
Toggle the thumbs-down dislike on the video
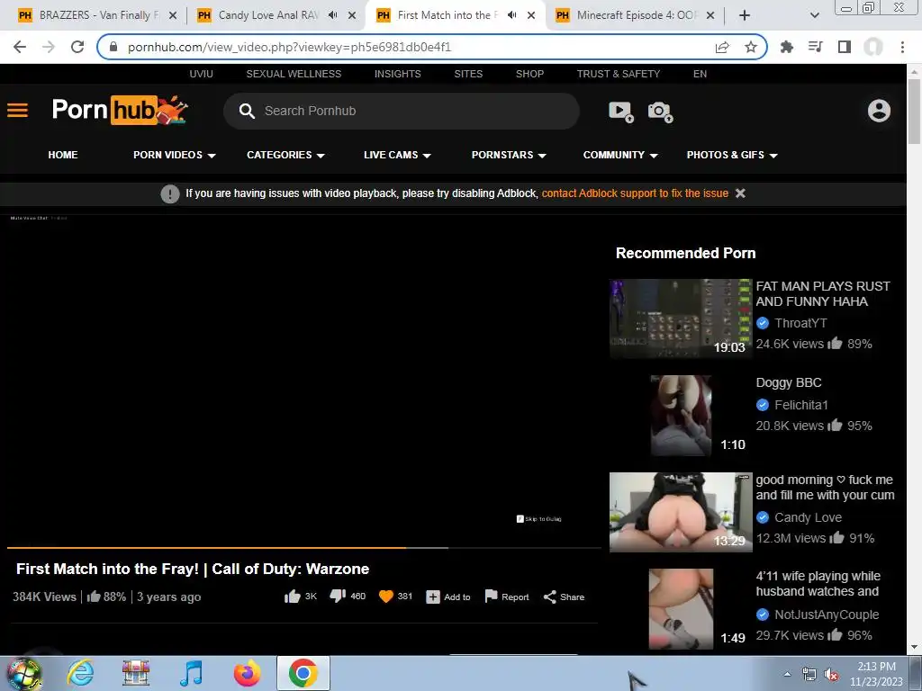tap(338, 597)
